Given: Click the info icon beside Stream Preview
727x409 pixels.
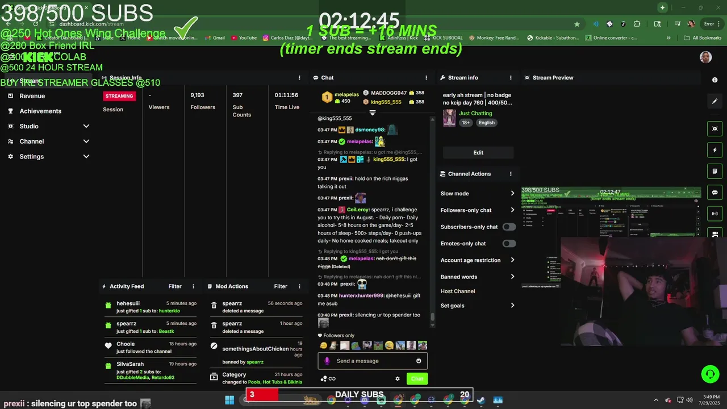Looking at the screenshot, I should pos(715,80).
